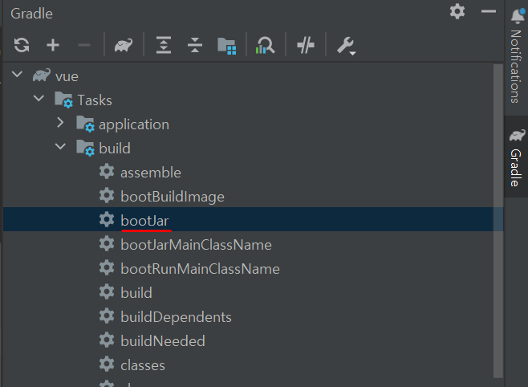
Task: Select the vue project row
Action: 248,76
